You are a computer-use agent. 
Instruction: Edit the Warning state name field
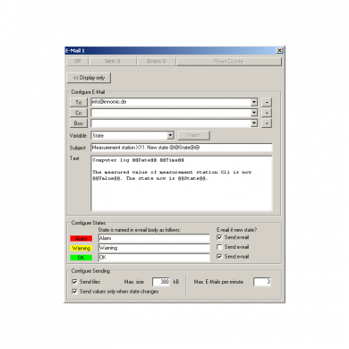click(154, 248)
